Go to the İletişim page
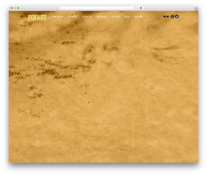This screenshot has width=207, height=175. 138,17
